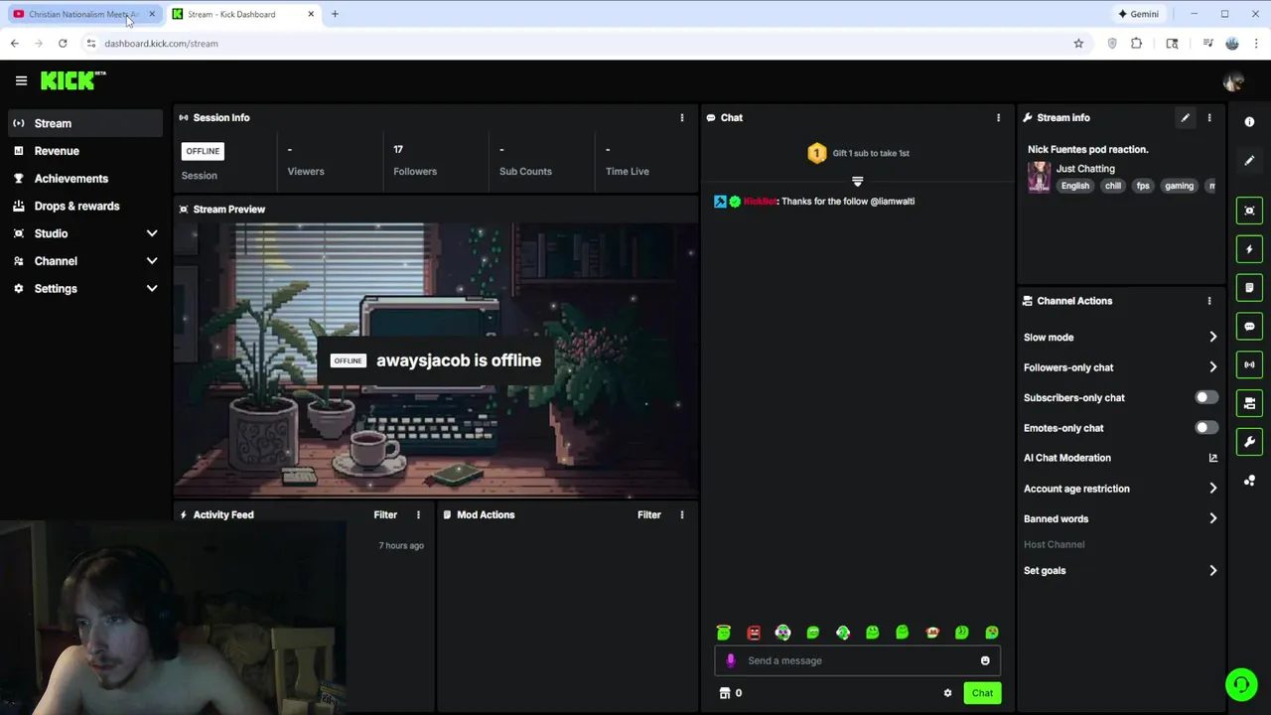Toggle the document Mod Actions widget icon
The height and width of the screenshot is (715, 1271).
tap(1249, 287)
